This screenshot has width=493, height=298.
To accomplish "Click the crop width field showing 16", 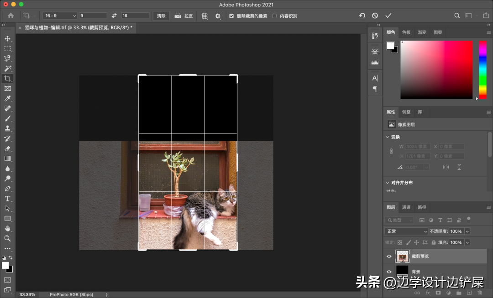I will (x=135, y=15).
